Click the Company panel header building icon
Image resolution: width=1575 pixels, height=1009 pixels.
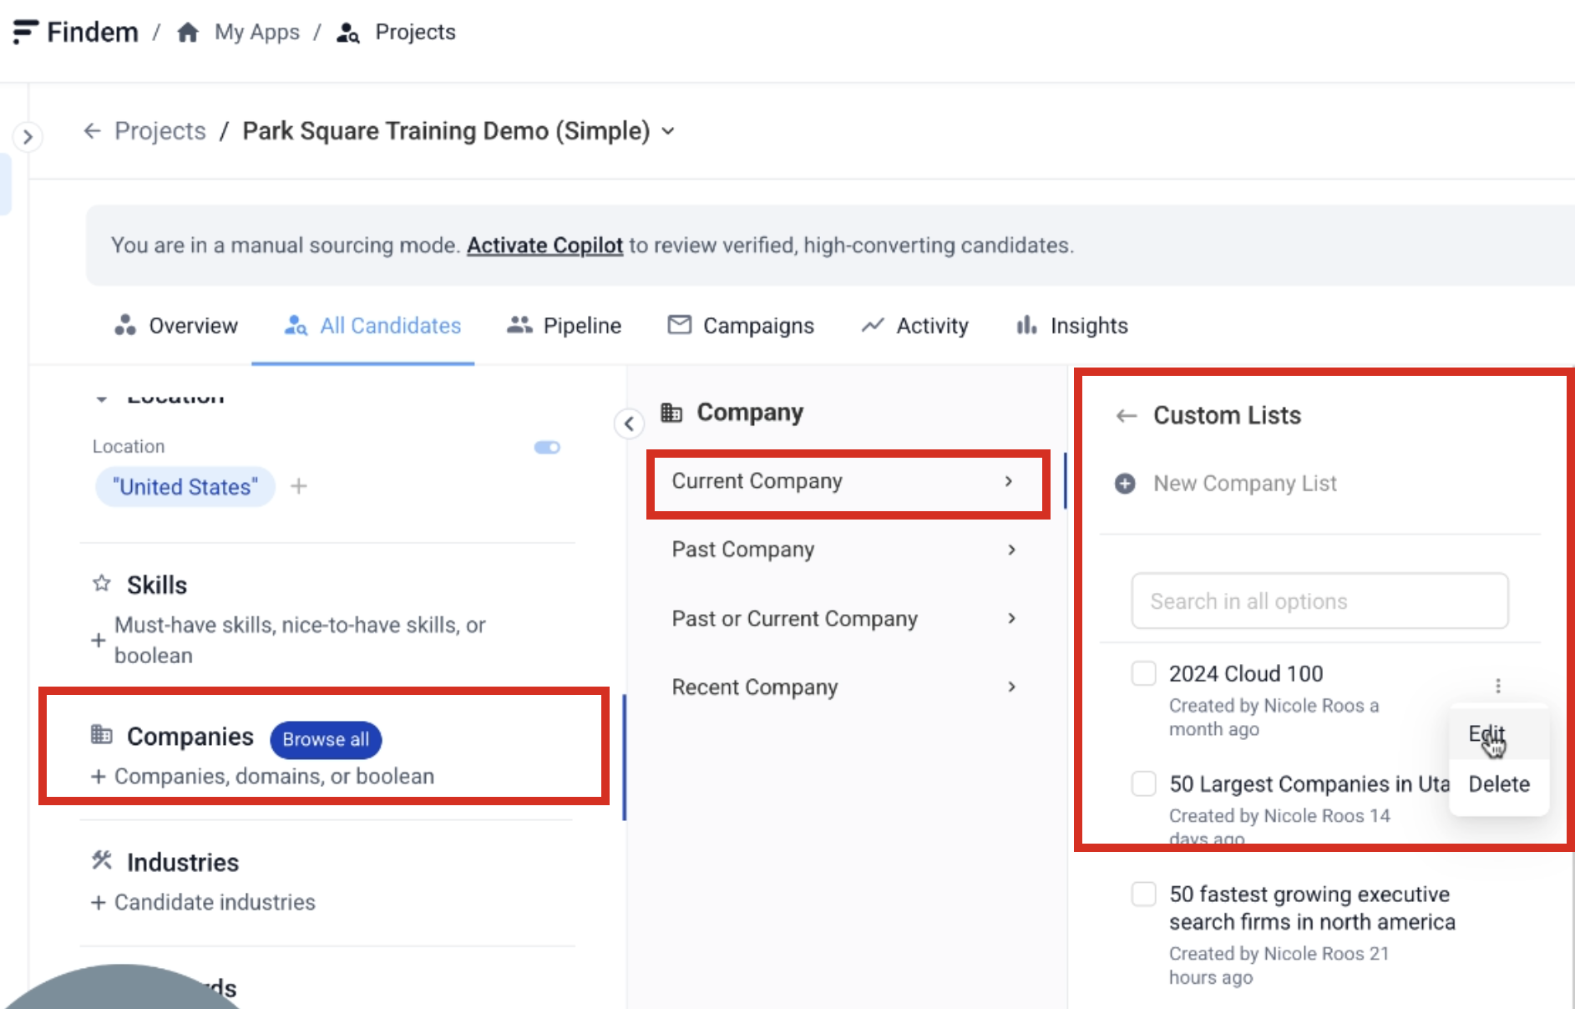[x=671, y=412]
